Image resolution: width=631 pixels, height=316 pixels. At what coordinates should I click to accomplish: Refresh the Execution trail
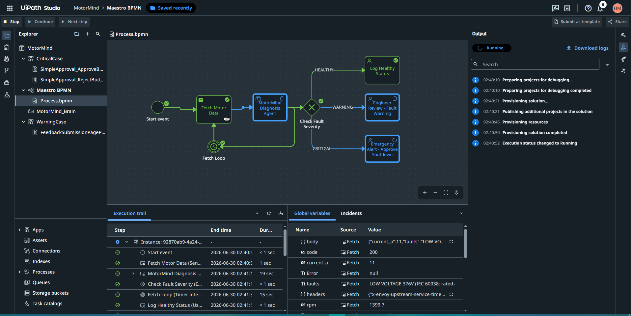[x=269, y=213]
